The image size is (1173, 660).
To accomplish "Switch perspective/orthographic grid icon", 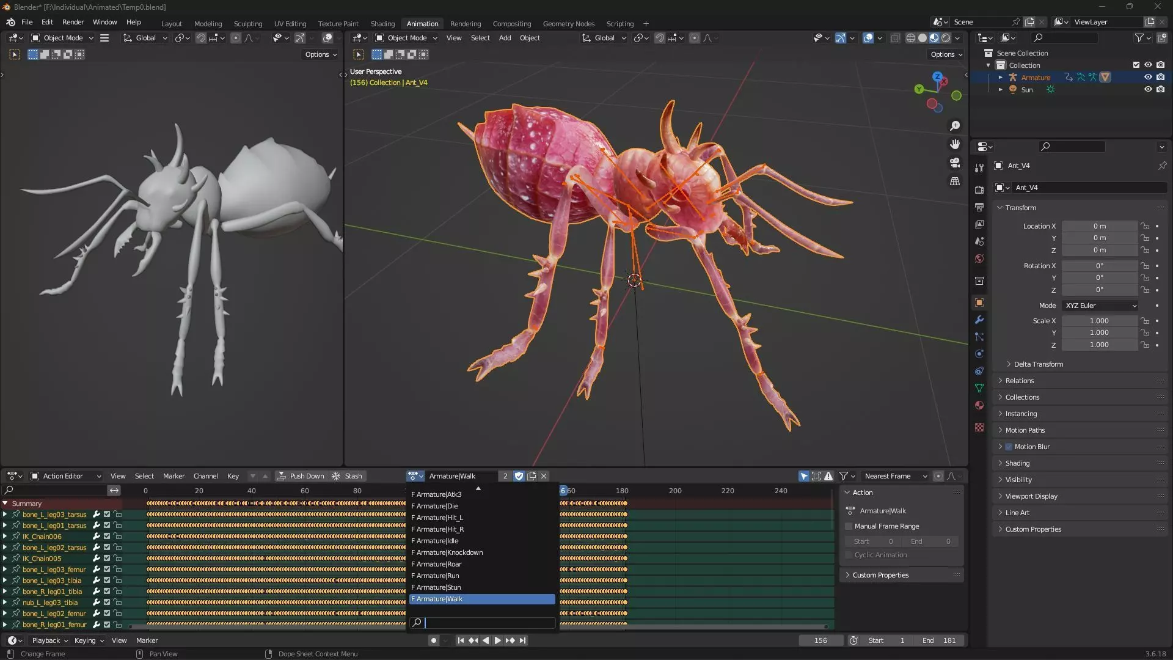I will pos(955,182).
